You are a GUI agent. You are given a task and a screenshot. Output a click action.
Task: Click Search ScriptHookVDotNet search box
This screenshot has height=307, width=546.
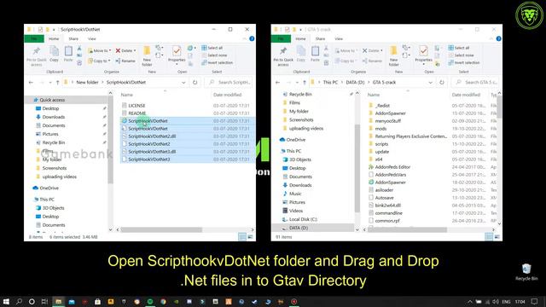point(229,83)
